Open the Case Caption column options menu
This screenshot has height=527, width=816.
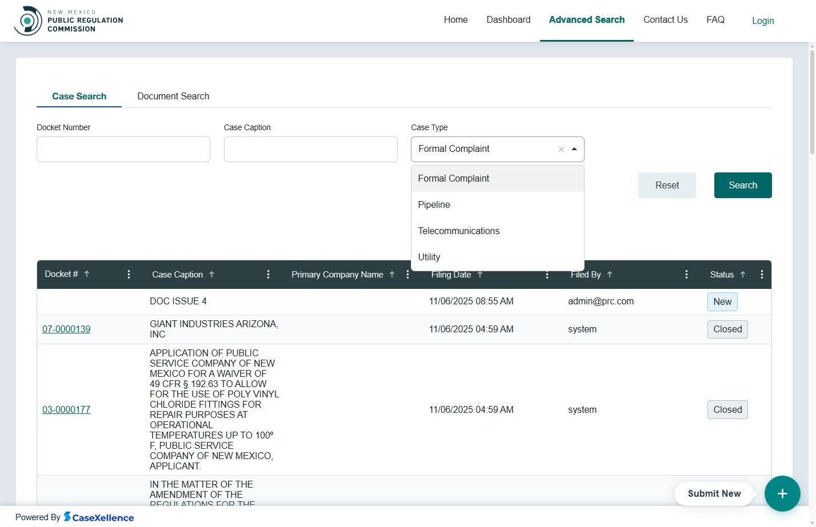268,274
